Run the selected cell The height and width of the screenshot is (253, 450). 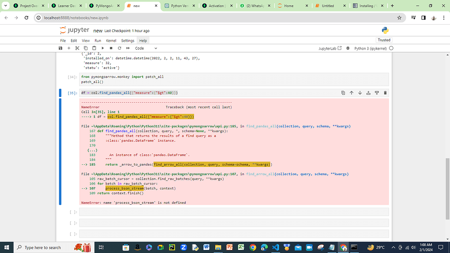pos(102,48)
